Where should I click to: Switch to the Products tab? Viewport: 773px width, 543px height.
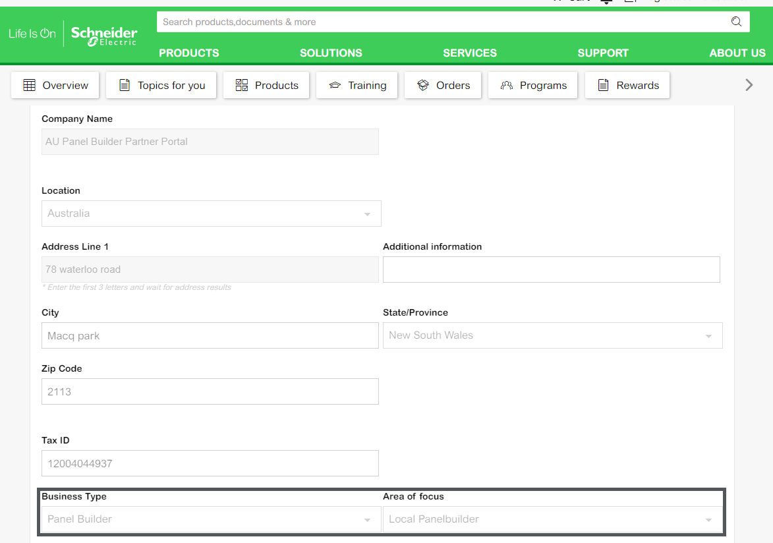266,85
